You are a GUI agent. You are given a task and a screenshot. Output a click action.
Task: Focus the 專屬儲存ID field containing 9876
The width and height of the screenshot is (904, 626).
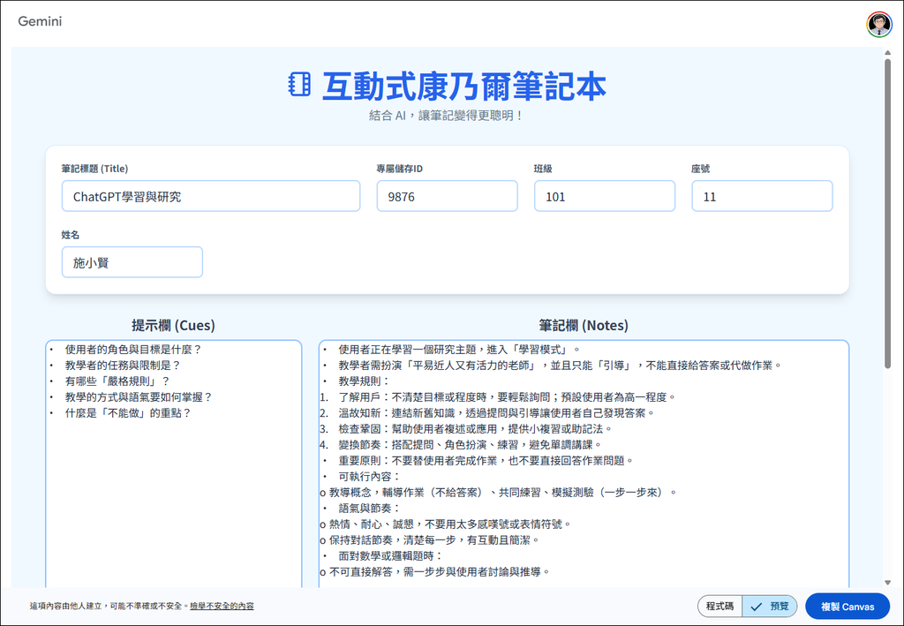(448, 196)
